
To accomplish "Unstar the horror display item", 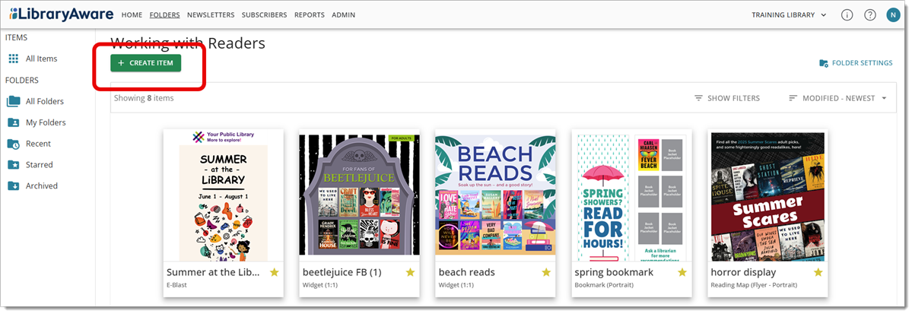I will tap(818, 272).
